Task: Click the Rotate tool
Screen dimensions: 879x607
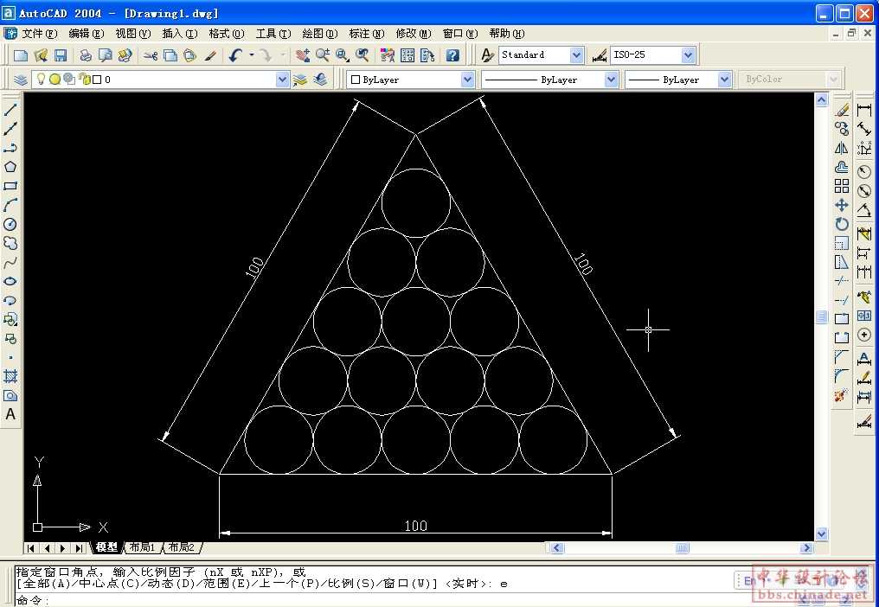Action: pos(842,224)
